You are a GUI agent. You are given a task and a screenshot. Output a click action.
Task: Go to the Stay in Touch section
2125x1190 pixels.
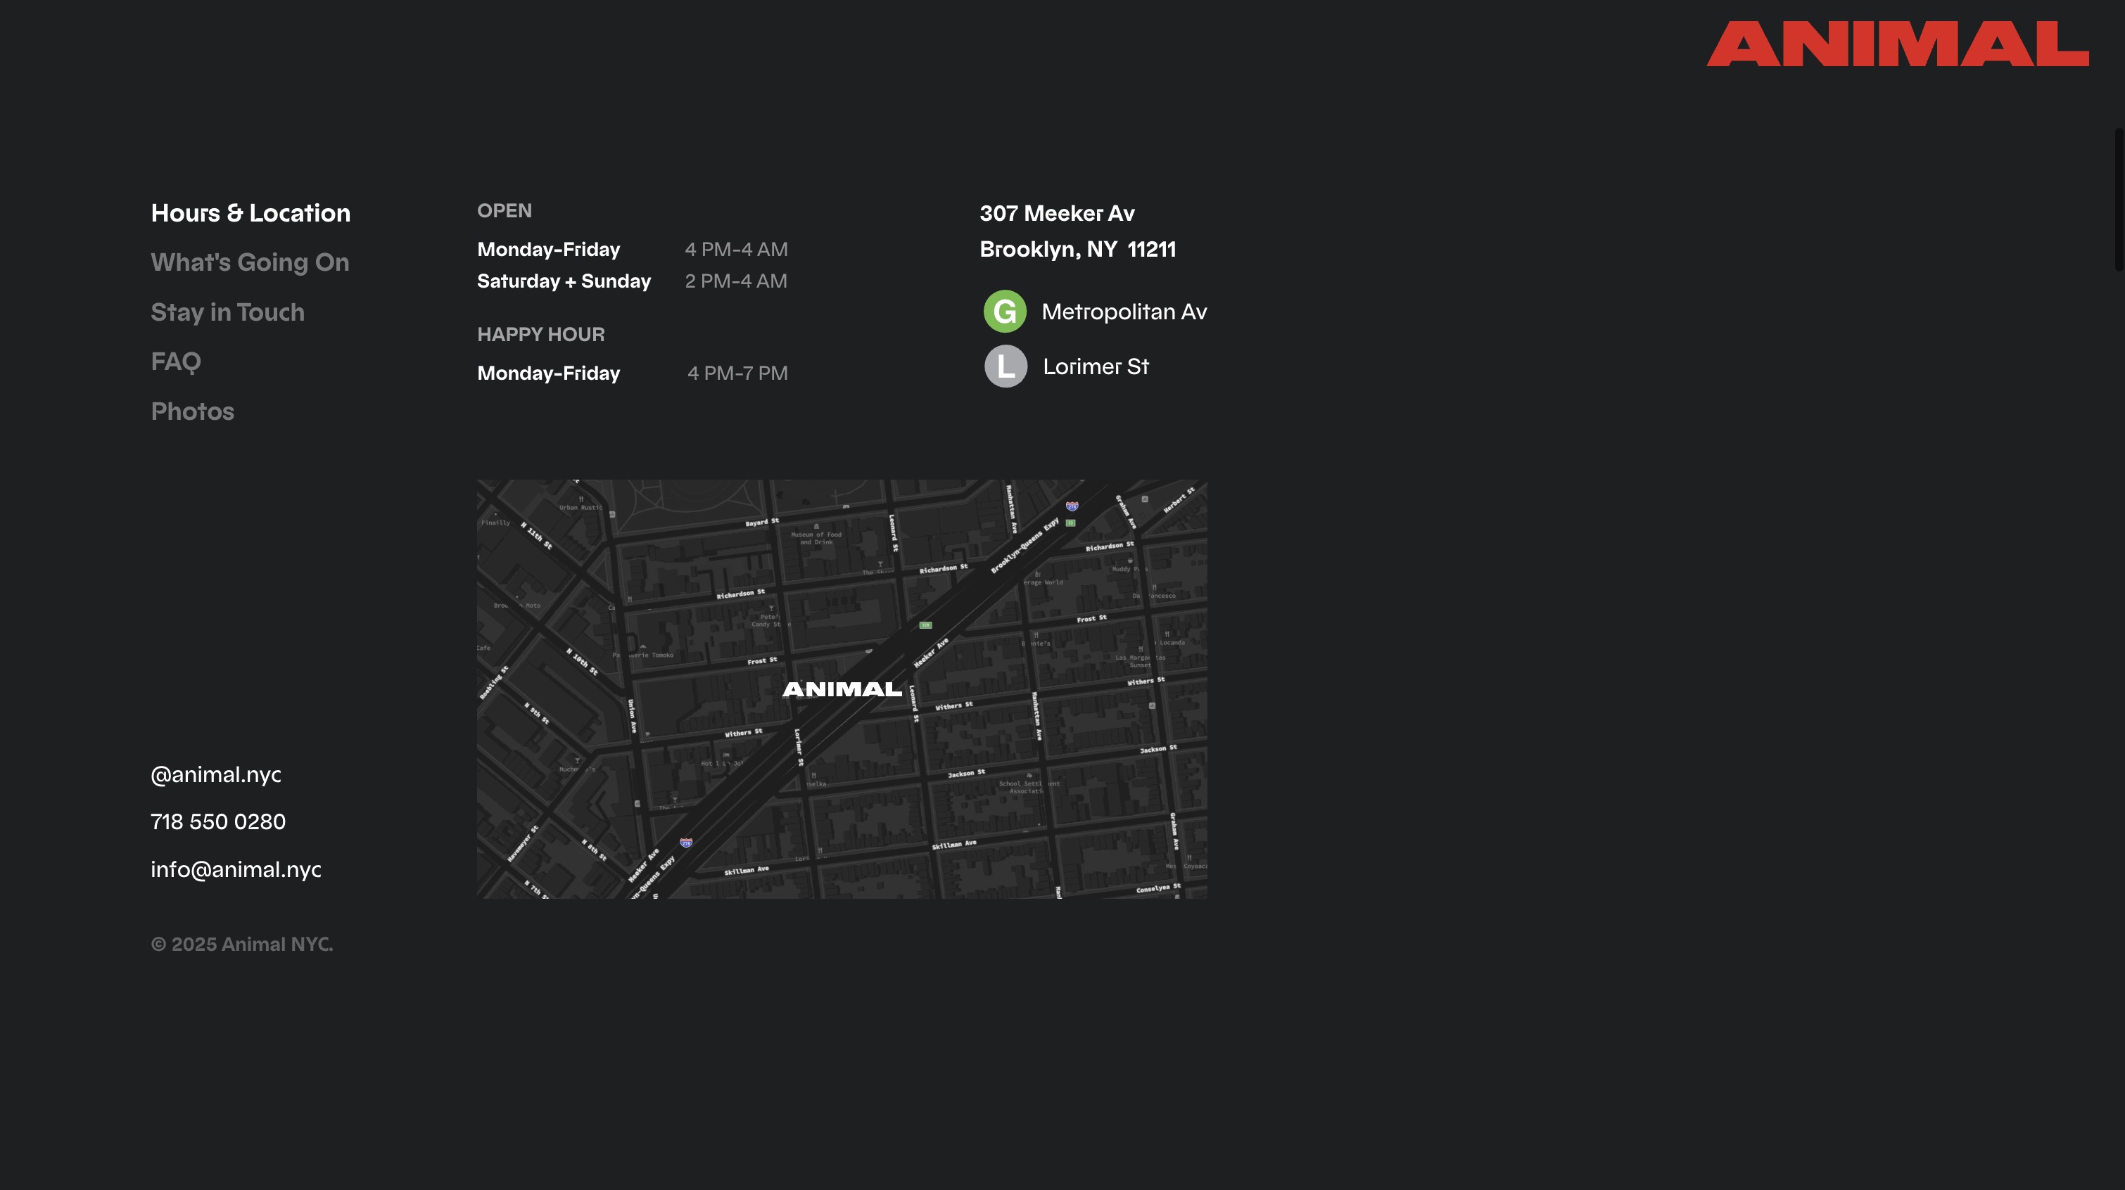pos(228,312)
